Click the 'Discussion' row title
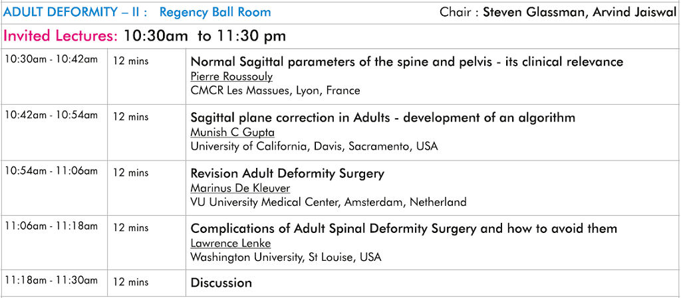The width and height of the screenshot is (681, 298). tap(221, 283)
